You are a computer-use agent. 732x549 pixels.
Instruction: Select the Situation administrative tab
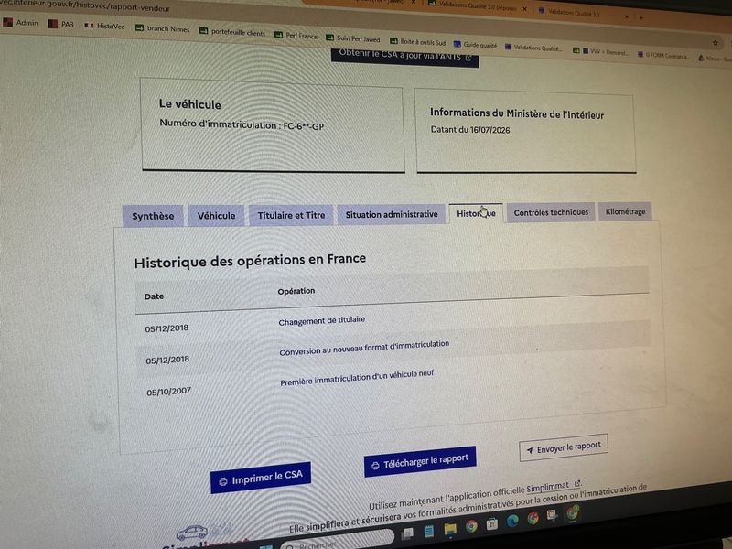[x=392, y=214]
